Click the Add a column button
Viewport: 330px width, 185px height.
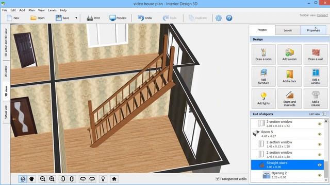[316, 99]
